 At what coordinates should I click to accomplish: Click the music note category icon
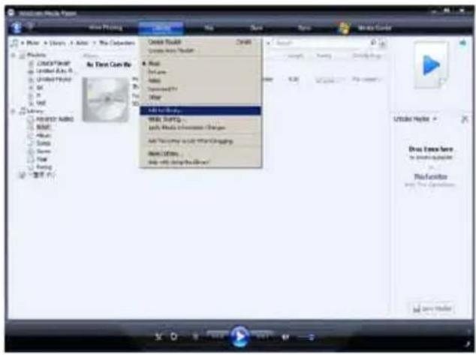[x=14, y=43]
